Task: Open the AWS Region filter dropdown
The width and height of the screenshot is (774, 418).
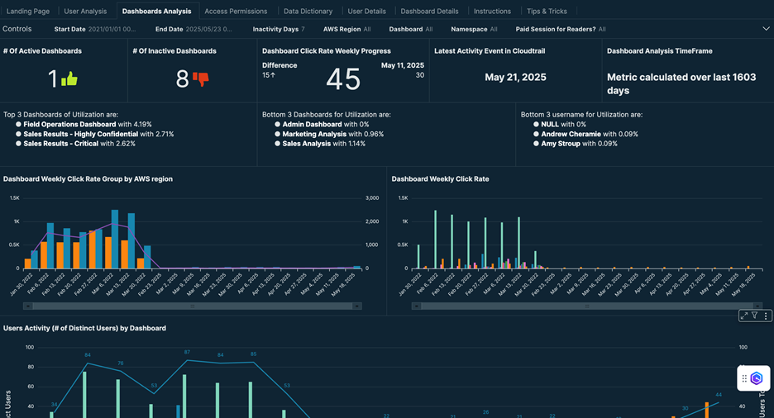Action: point(347,29)
